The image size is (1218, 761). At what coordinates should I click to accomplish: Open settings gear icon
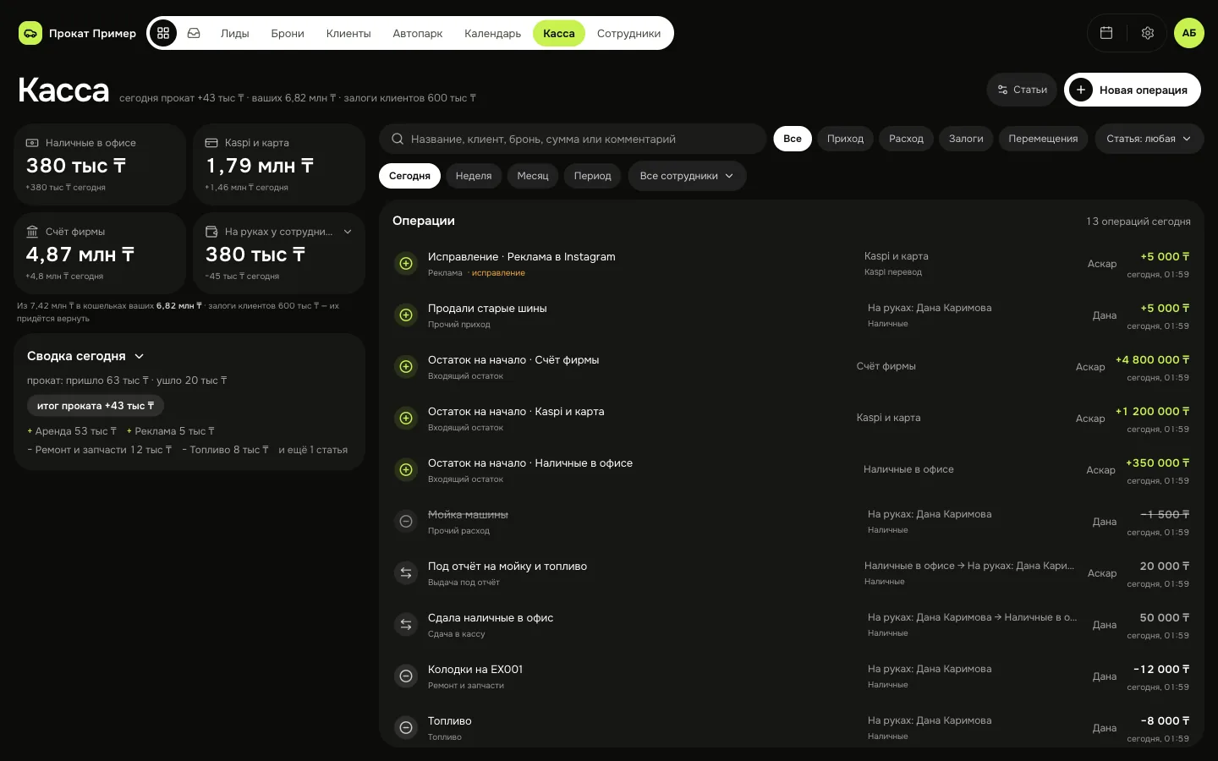1148,33
